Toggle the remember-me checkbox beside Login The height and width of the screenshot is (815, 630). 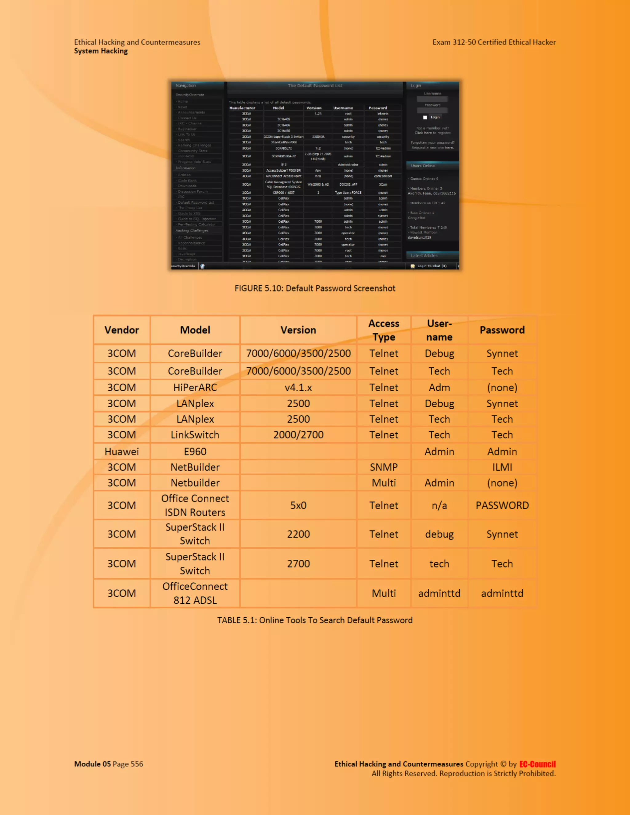pos(425,117)
